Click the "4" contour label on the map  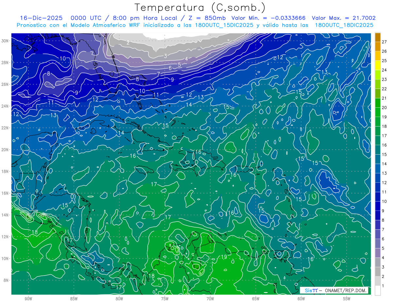point(186,59)
